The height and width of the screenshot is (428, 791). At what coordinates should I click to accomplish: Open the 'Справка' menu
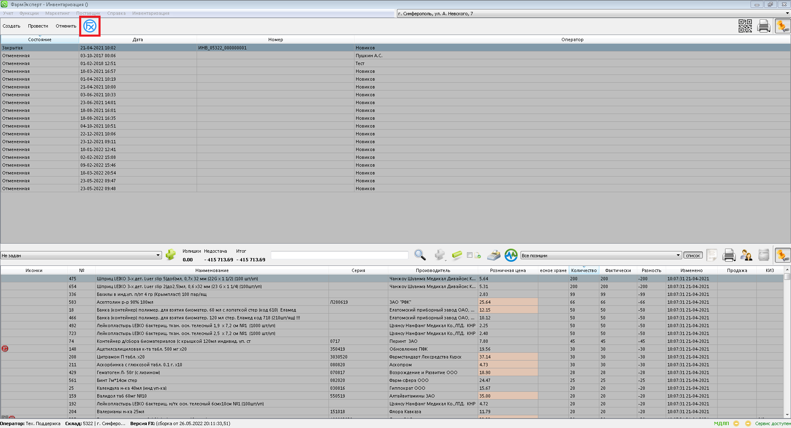click(116, 13)
